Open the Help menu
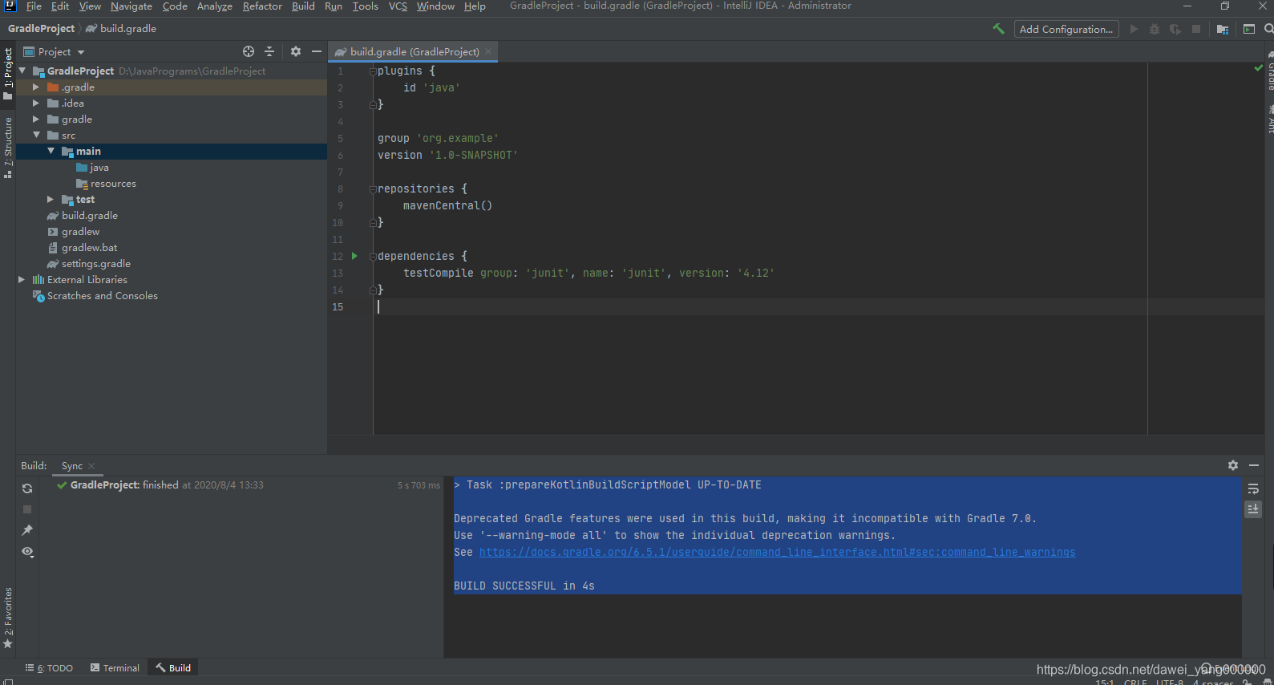This screenshot has height=685, width=1274. click(475, 6)
